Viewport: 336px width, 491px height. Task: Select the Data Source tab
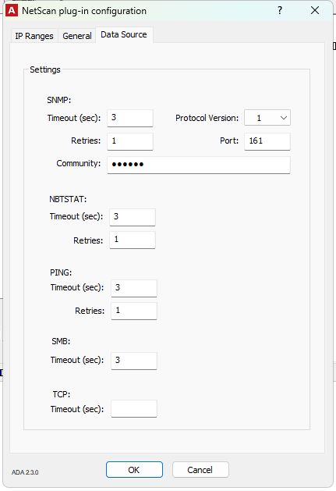click(x=124, y=34)
